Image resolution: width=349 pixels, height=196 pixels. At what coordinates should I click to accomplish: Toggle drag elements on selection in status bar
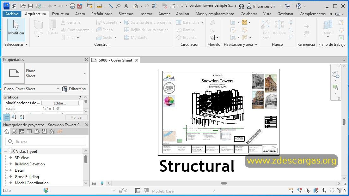coord(324,190)
